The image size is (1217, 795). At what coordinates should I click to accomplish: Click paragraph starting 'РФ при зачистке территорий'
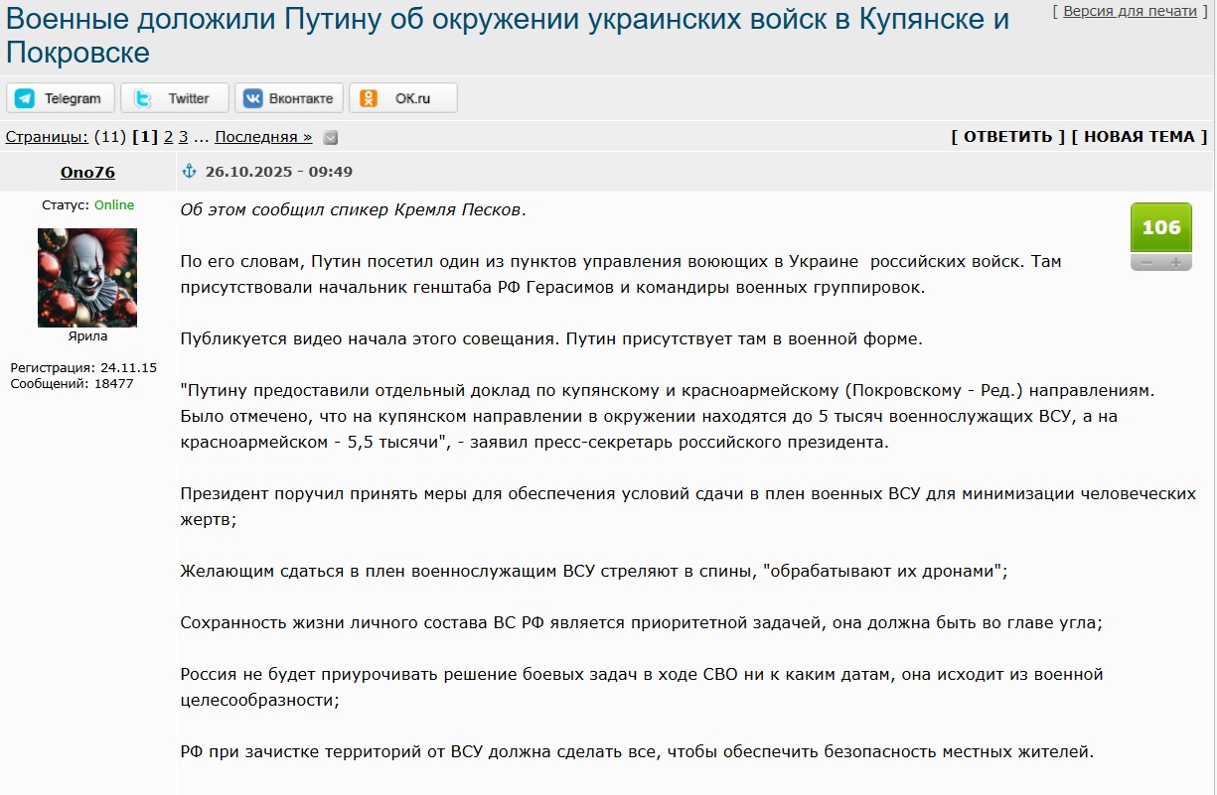pyautogui.click(x=637, y=751)
